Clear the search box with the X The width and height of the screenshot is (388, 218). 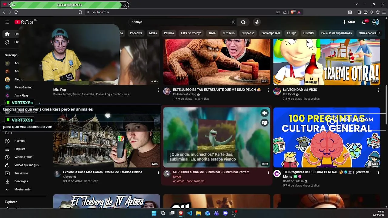pos(233,22)
